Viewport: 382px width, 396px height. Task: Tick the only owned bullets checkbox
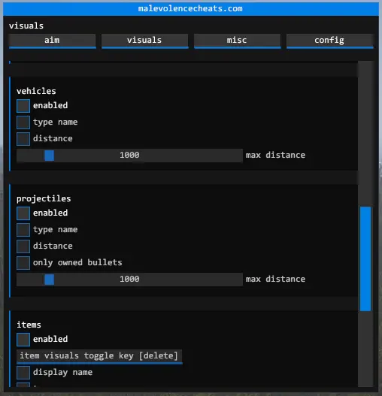pos(23,263)
